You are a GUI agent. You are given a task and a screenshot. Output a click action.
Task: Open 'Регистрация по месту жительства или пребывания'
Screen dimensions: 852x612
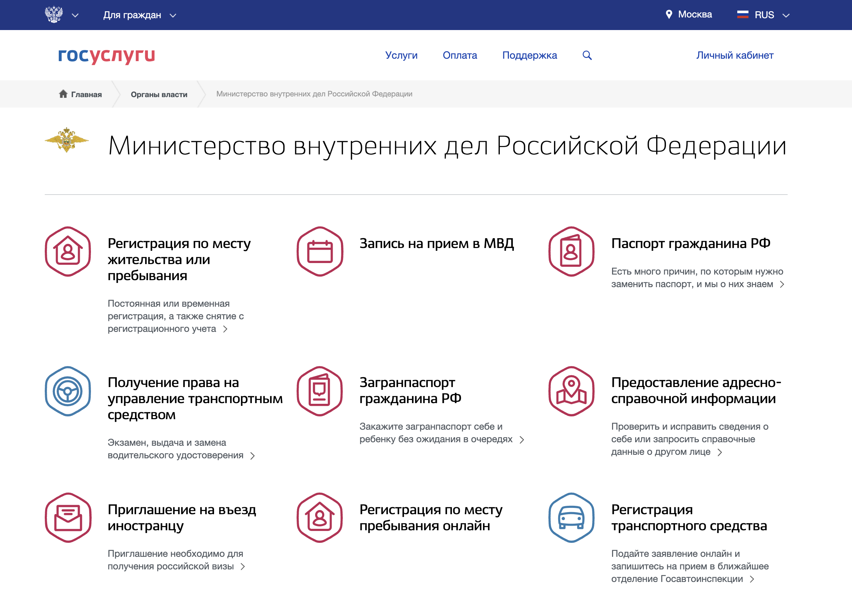pos(179,259)
